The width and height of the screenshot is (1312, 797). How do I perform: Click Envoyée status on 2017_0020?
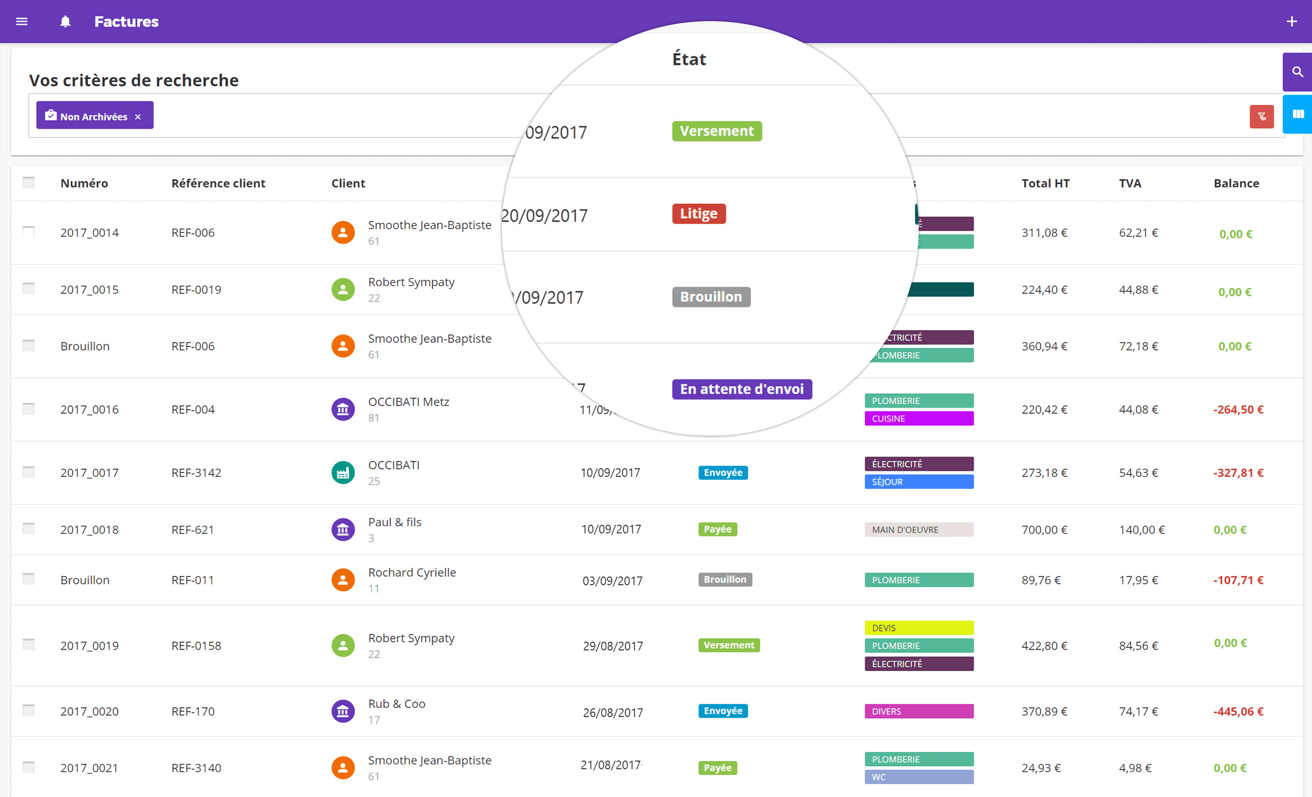click(723, 711)
